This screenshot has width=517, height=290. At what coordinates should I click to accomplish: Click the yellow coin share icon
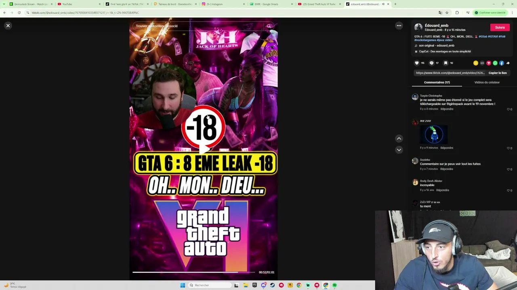pos(476,63)
